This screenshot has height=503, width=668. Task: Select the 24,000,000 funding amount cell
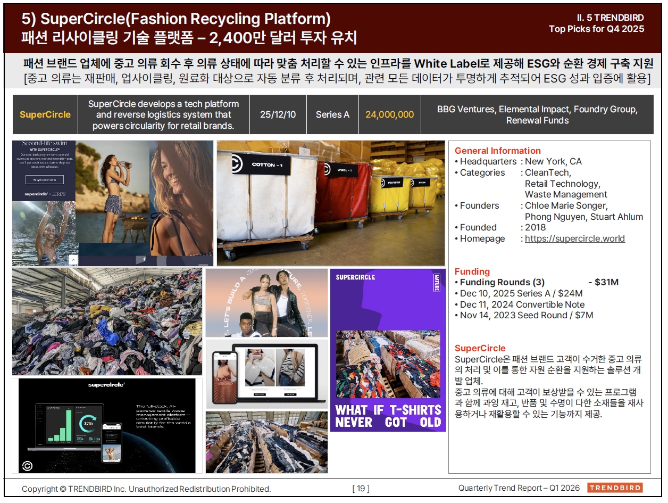(x=389, y=114)
